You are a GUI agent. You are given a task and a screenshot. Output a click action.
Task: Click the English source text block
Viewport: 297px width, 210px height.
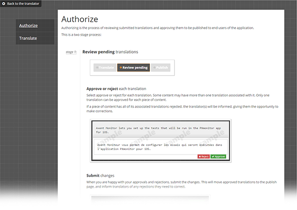click(160, 130)
